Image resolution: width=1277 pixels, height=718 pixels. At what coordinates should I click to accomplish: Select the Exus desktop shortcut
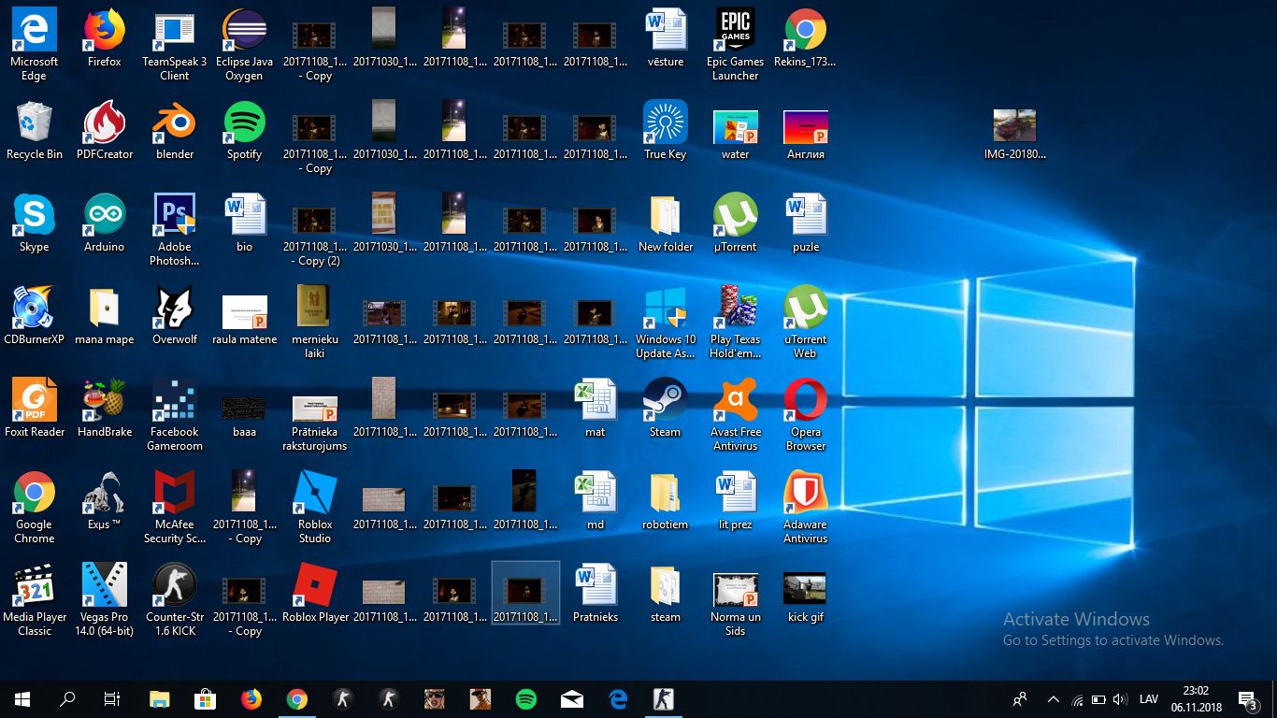tap(105, 500)
